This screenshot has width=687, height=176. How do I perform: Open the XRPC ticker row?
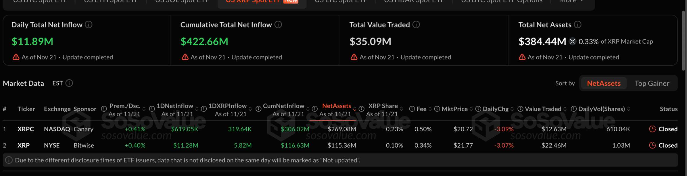pos(26,129)
